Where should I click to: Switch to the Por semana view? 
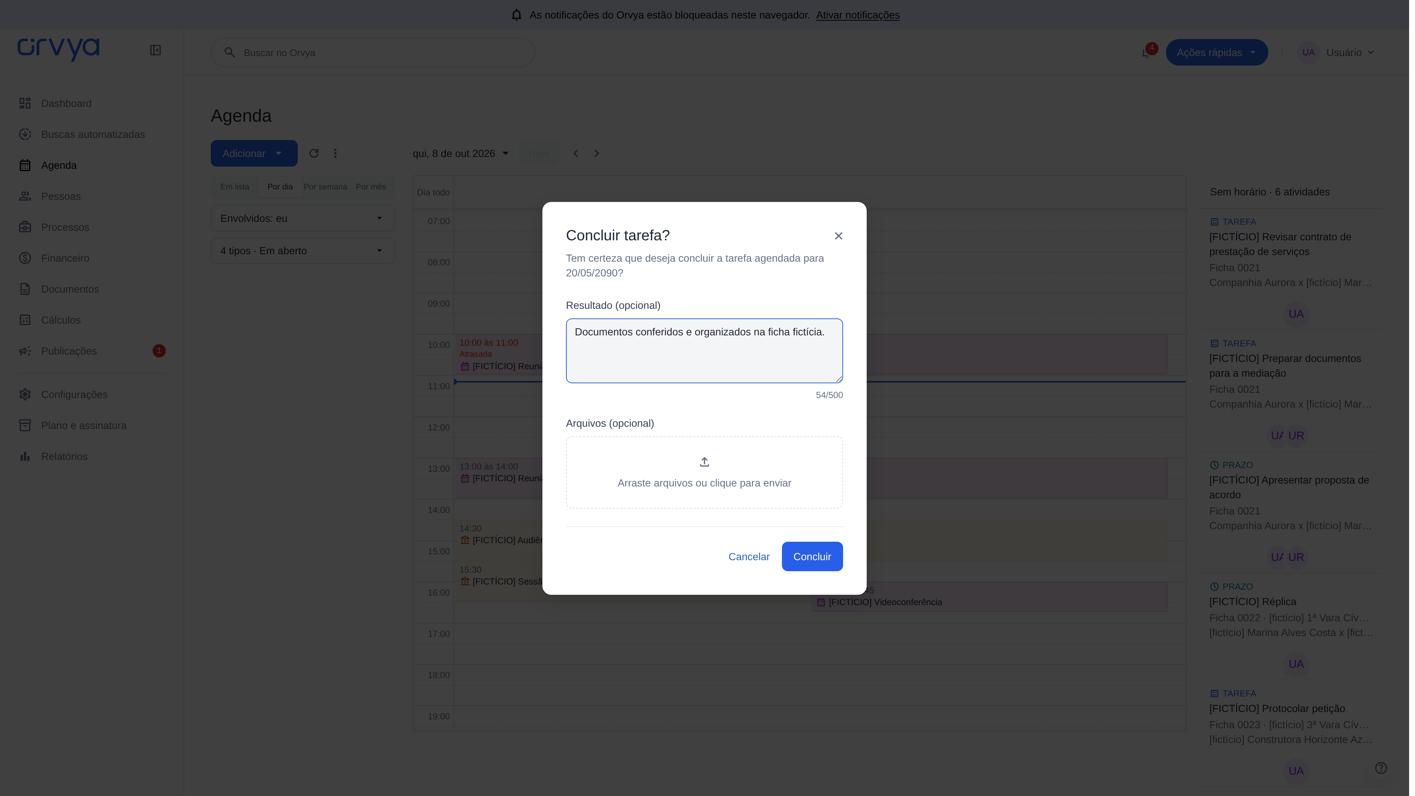pyautogui.click(x=325, y=187)
